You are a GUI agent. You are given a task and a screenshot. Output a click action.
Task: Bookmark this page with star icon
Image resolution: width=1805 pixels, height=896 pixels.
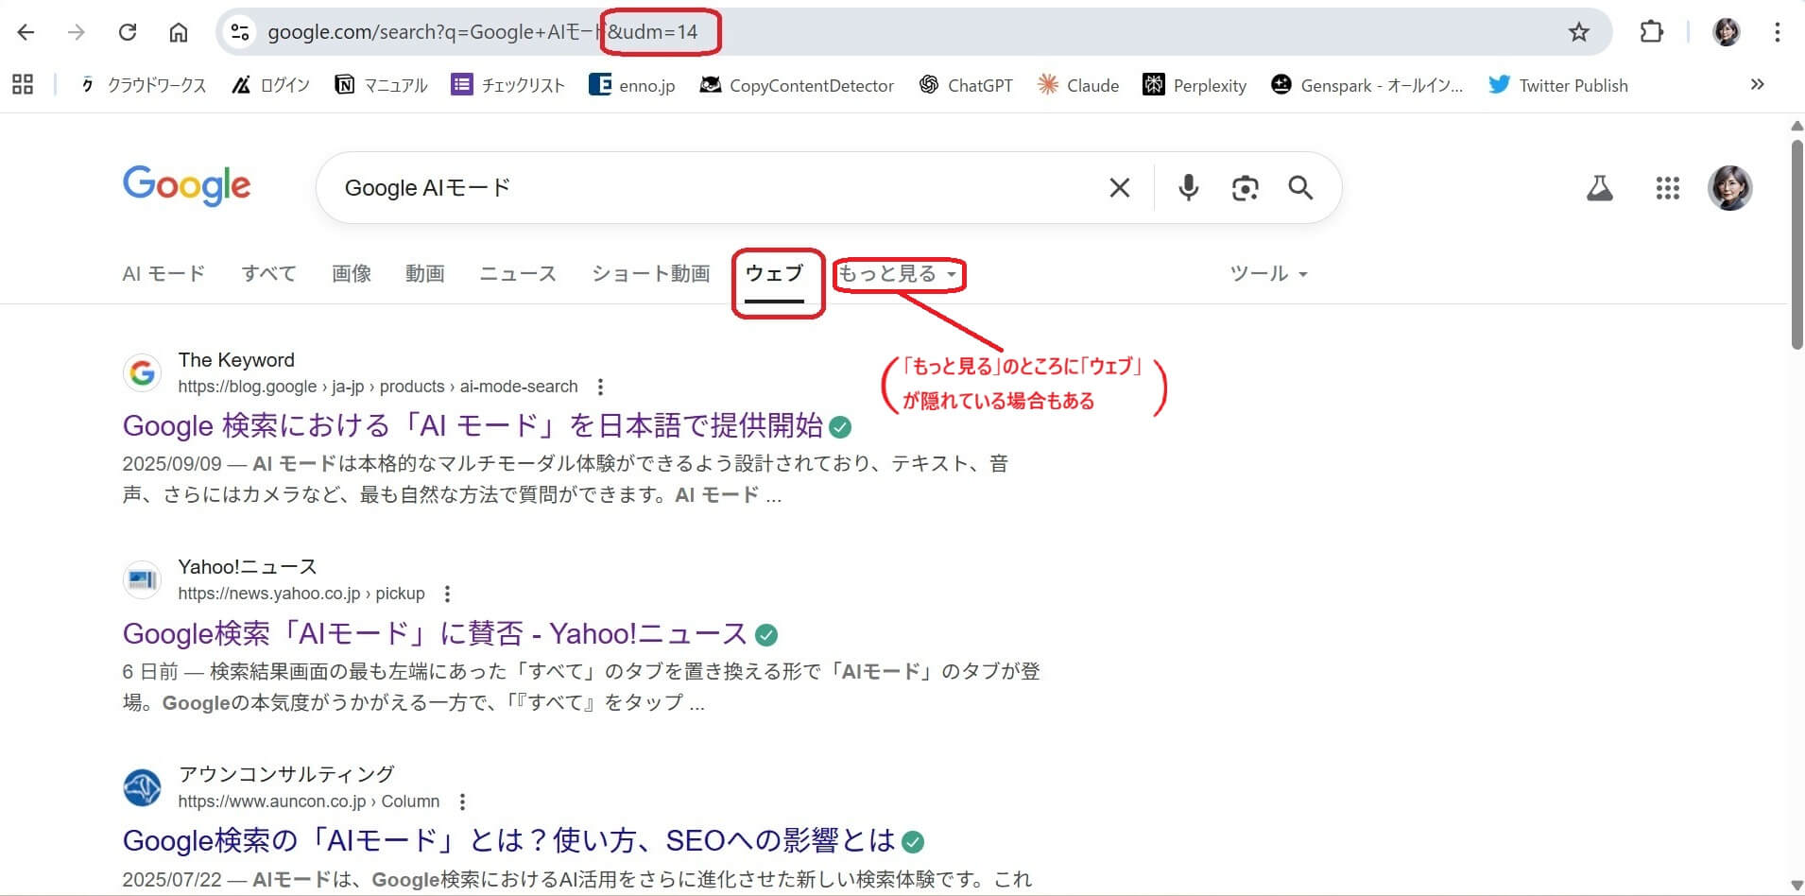tap(1578, 32)
